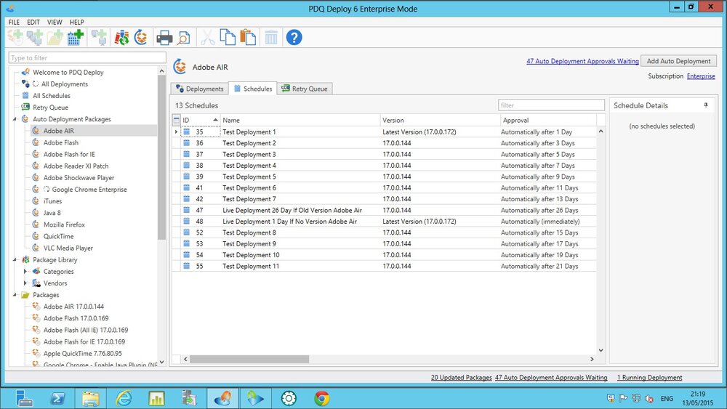The image size is (727, 409).
Task: Click the navigation tree vertical scrollbar thumb
Action: click(x=161, y=158)
